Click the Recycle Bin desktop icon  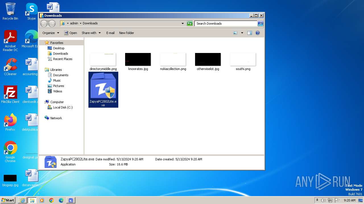(x=10, y=11)
